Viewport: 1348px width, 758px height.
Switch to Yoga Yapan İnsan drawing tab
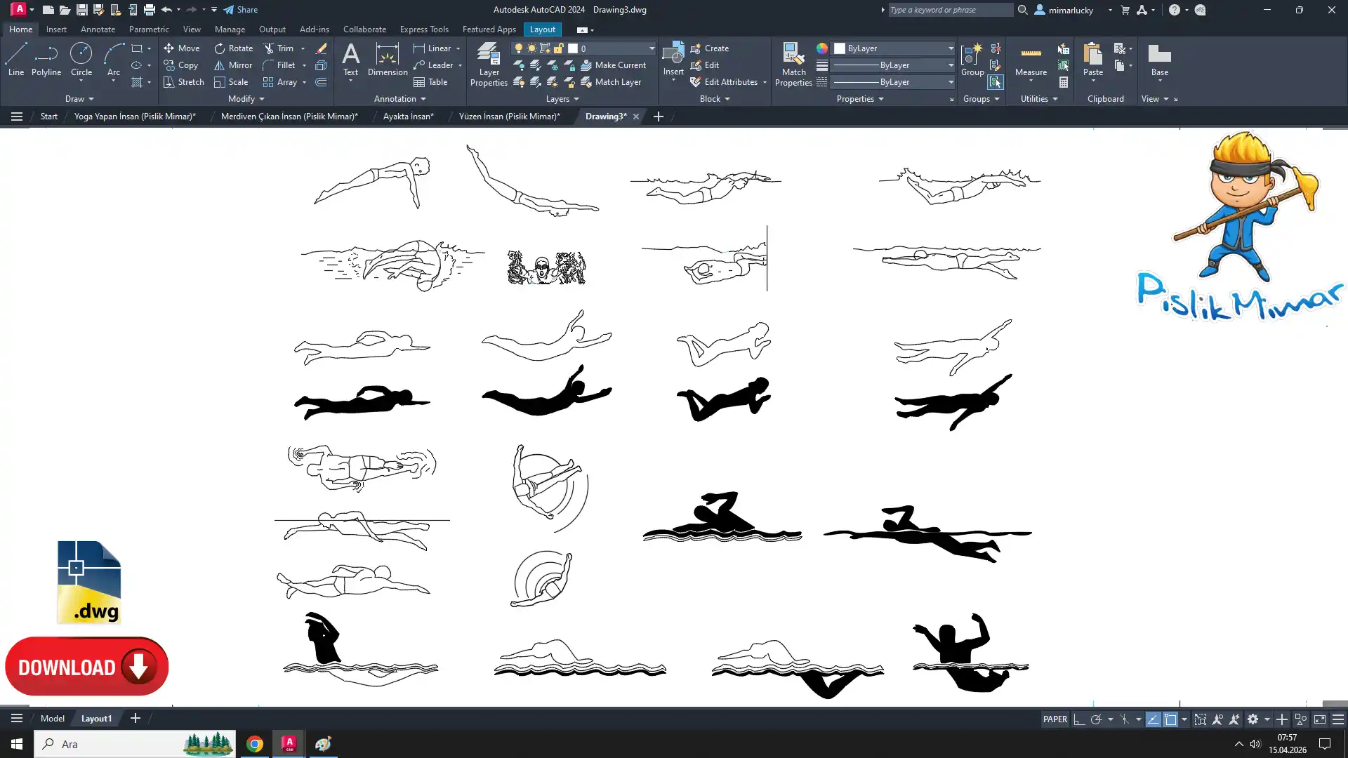135,117
